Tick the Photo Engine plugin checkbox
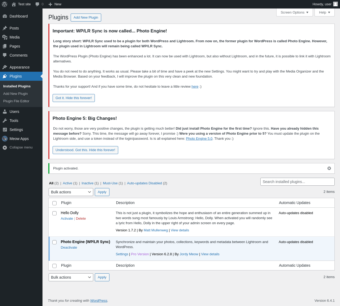This screenshot has width=340, height=306. click(x=54, y=242)
